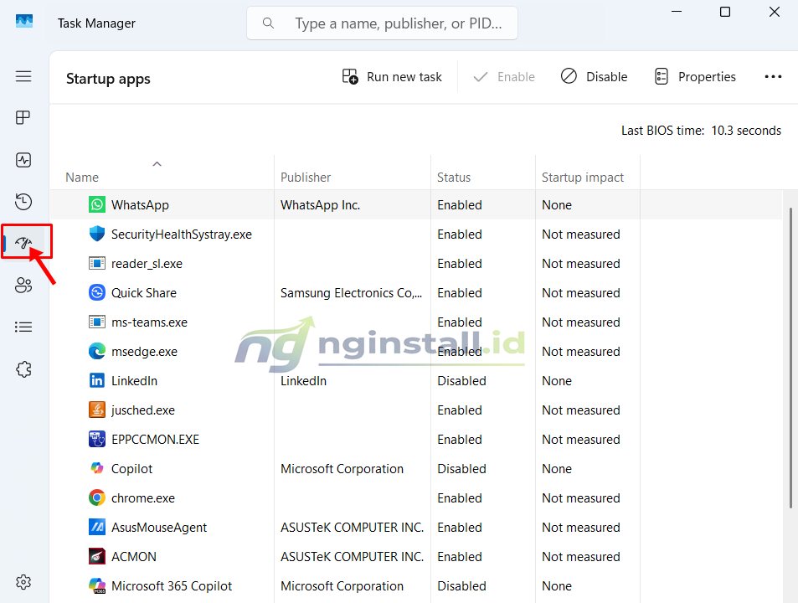Click Samsung Electronics Co publisher cell
The width and height of the screenshot is (798, 603).
(351, 293)
